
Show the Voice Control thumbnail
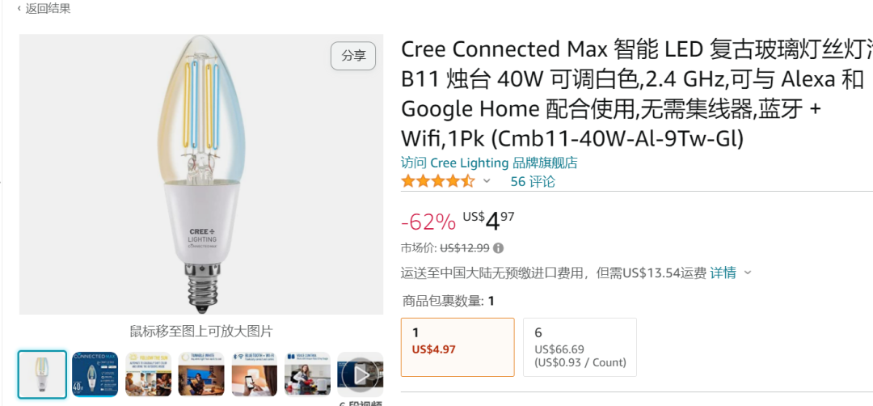coord(307,374)
